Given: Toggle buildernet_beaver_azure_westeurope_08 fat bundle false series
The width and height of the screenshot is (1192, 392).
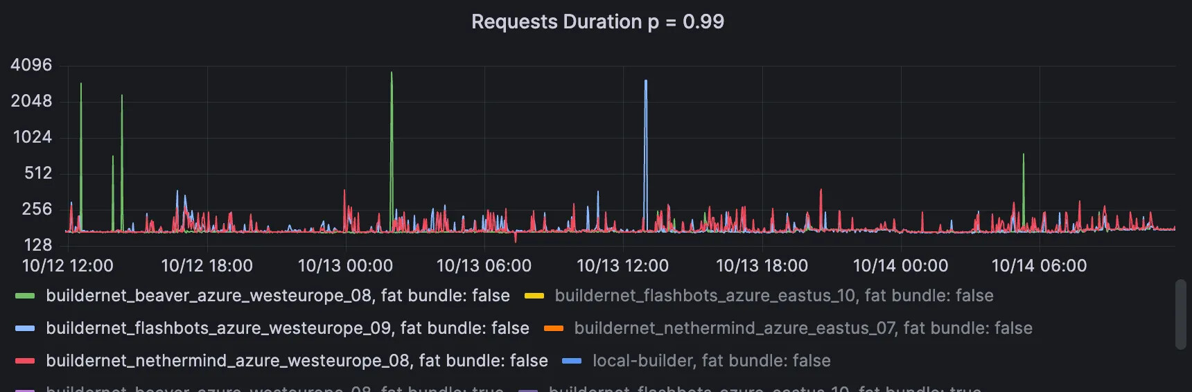Looking at the screenshot, I should coord(277,296).
